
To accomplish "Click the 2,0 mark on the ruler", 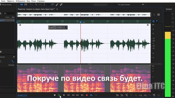I will pos(47,21).
